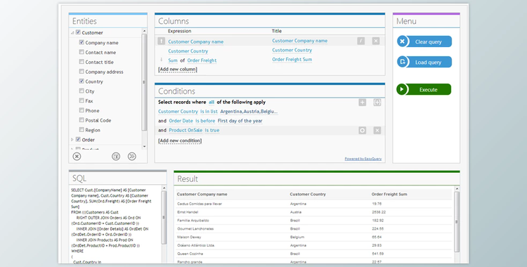This screenshot has height=267, width=527.
Task: Run the query with Execute button
Action: [x=424, y=89]
